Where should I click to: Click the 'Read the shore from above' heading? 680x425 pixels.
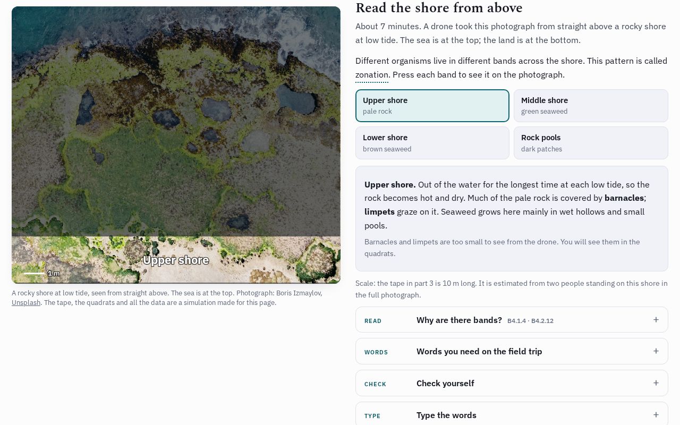(x=439, y=8)
